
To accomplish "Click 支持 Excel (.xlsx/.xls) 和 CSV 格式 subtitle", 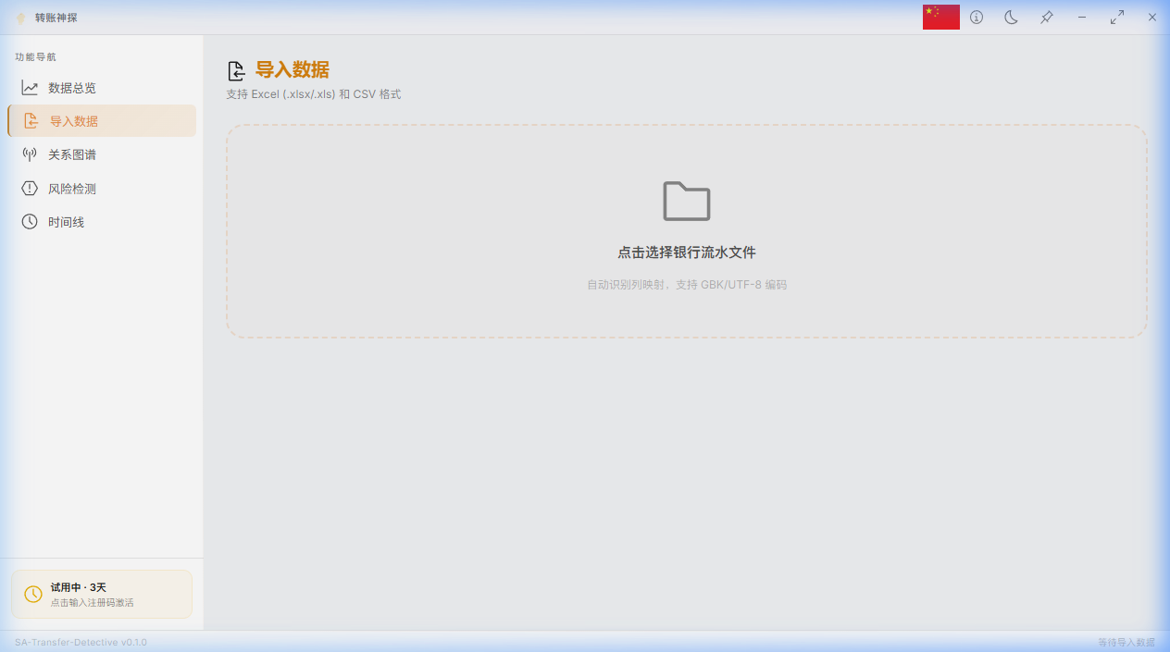I will click(314, 94).
